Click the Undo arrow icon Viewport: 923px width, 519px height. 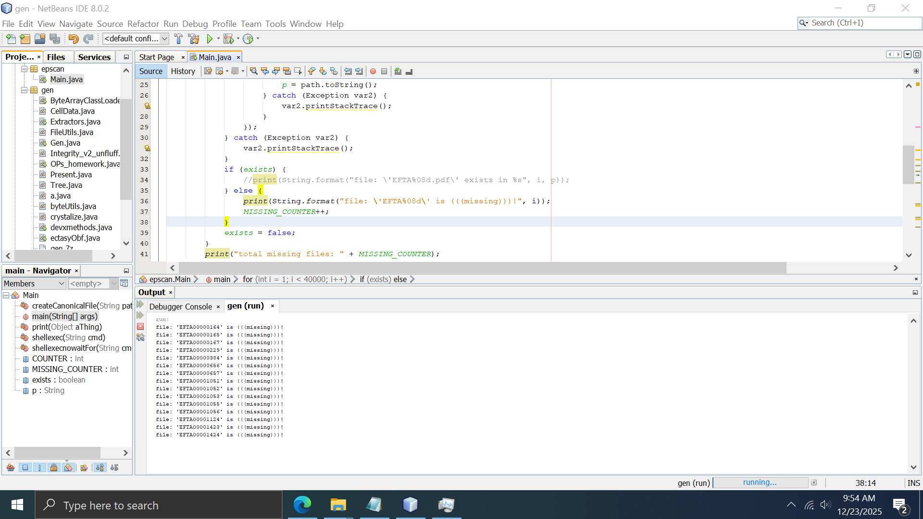pyautogui.click(x=73, y=38)
